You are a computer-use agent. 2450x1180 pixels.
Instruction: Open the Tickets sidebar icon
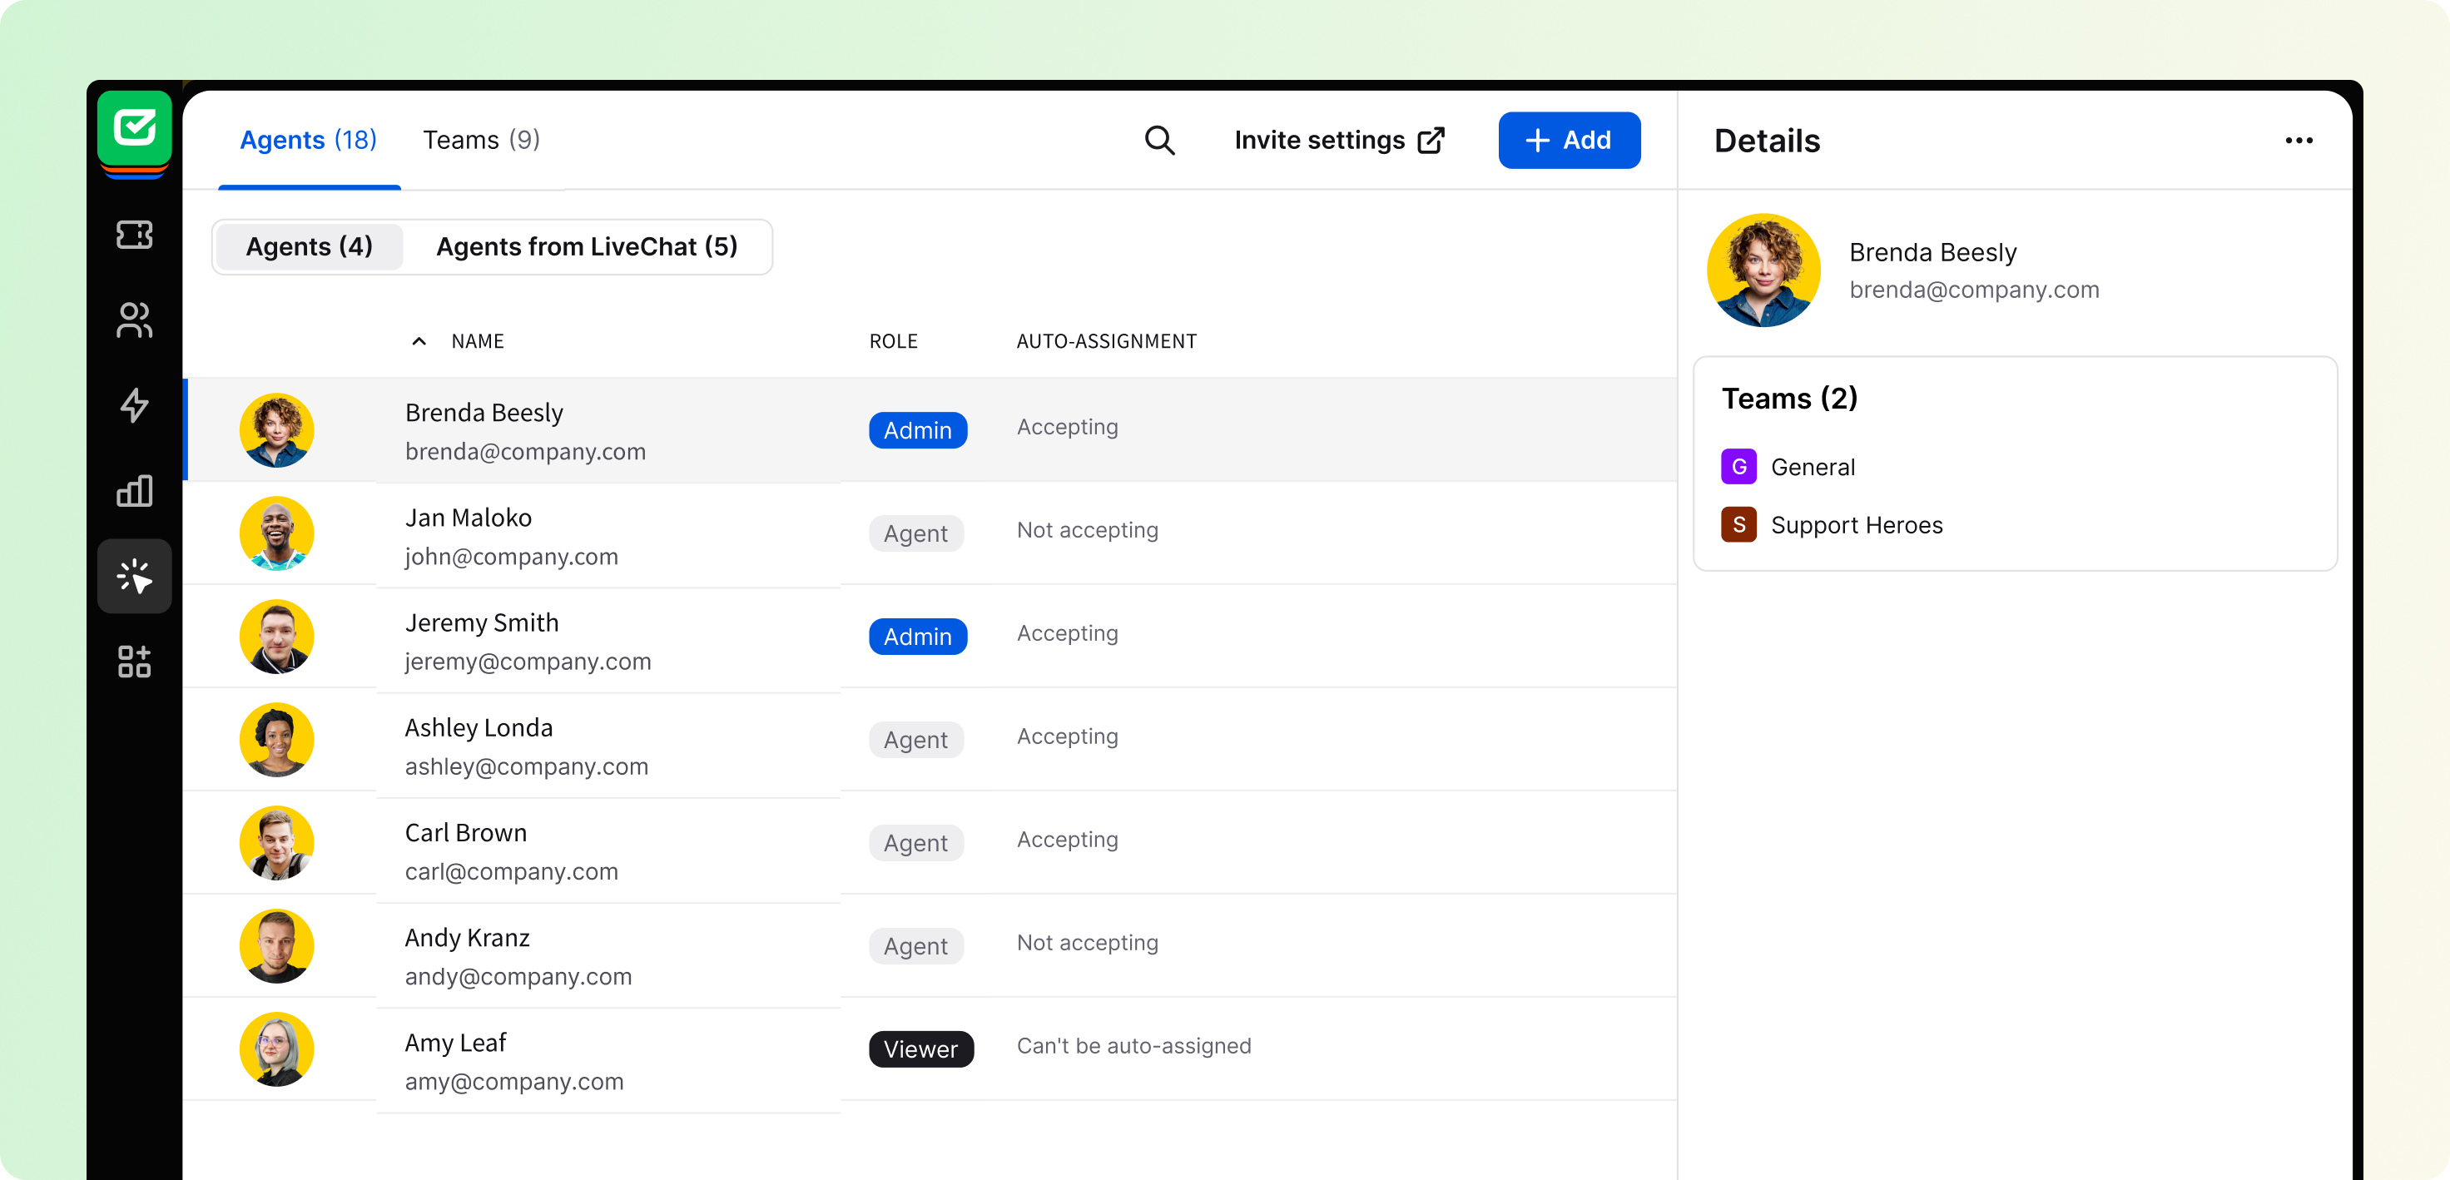[134, 234]
